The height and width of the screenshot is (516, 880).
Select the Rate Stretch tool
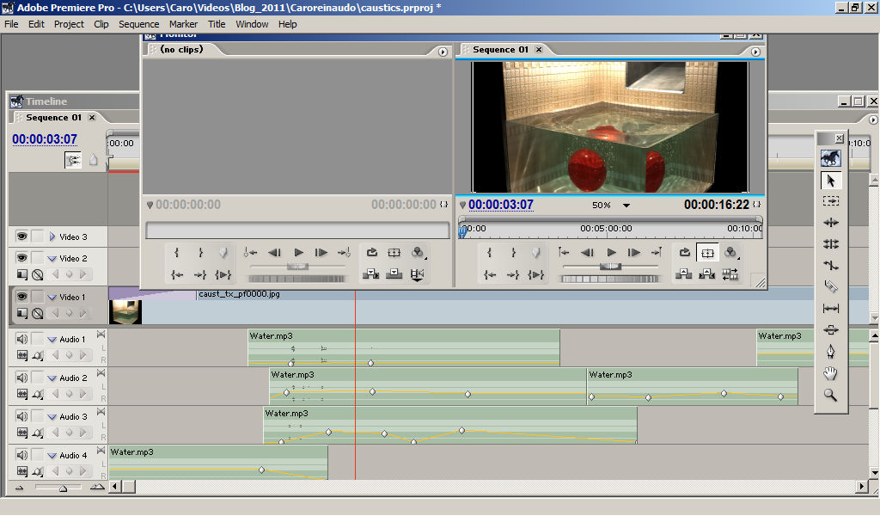pyautogui.click(x=831, y=265)
